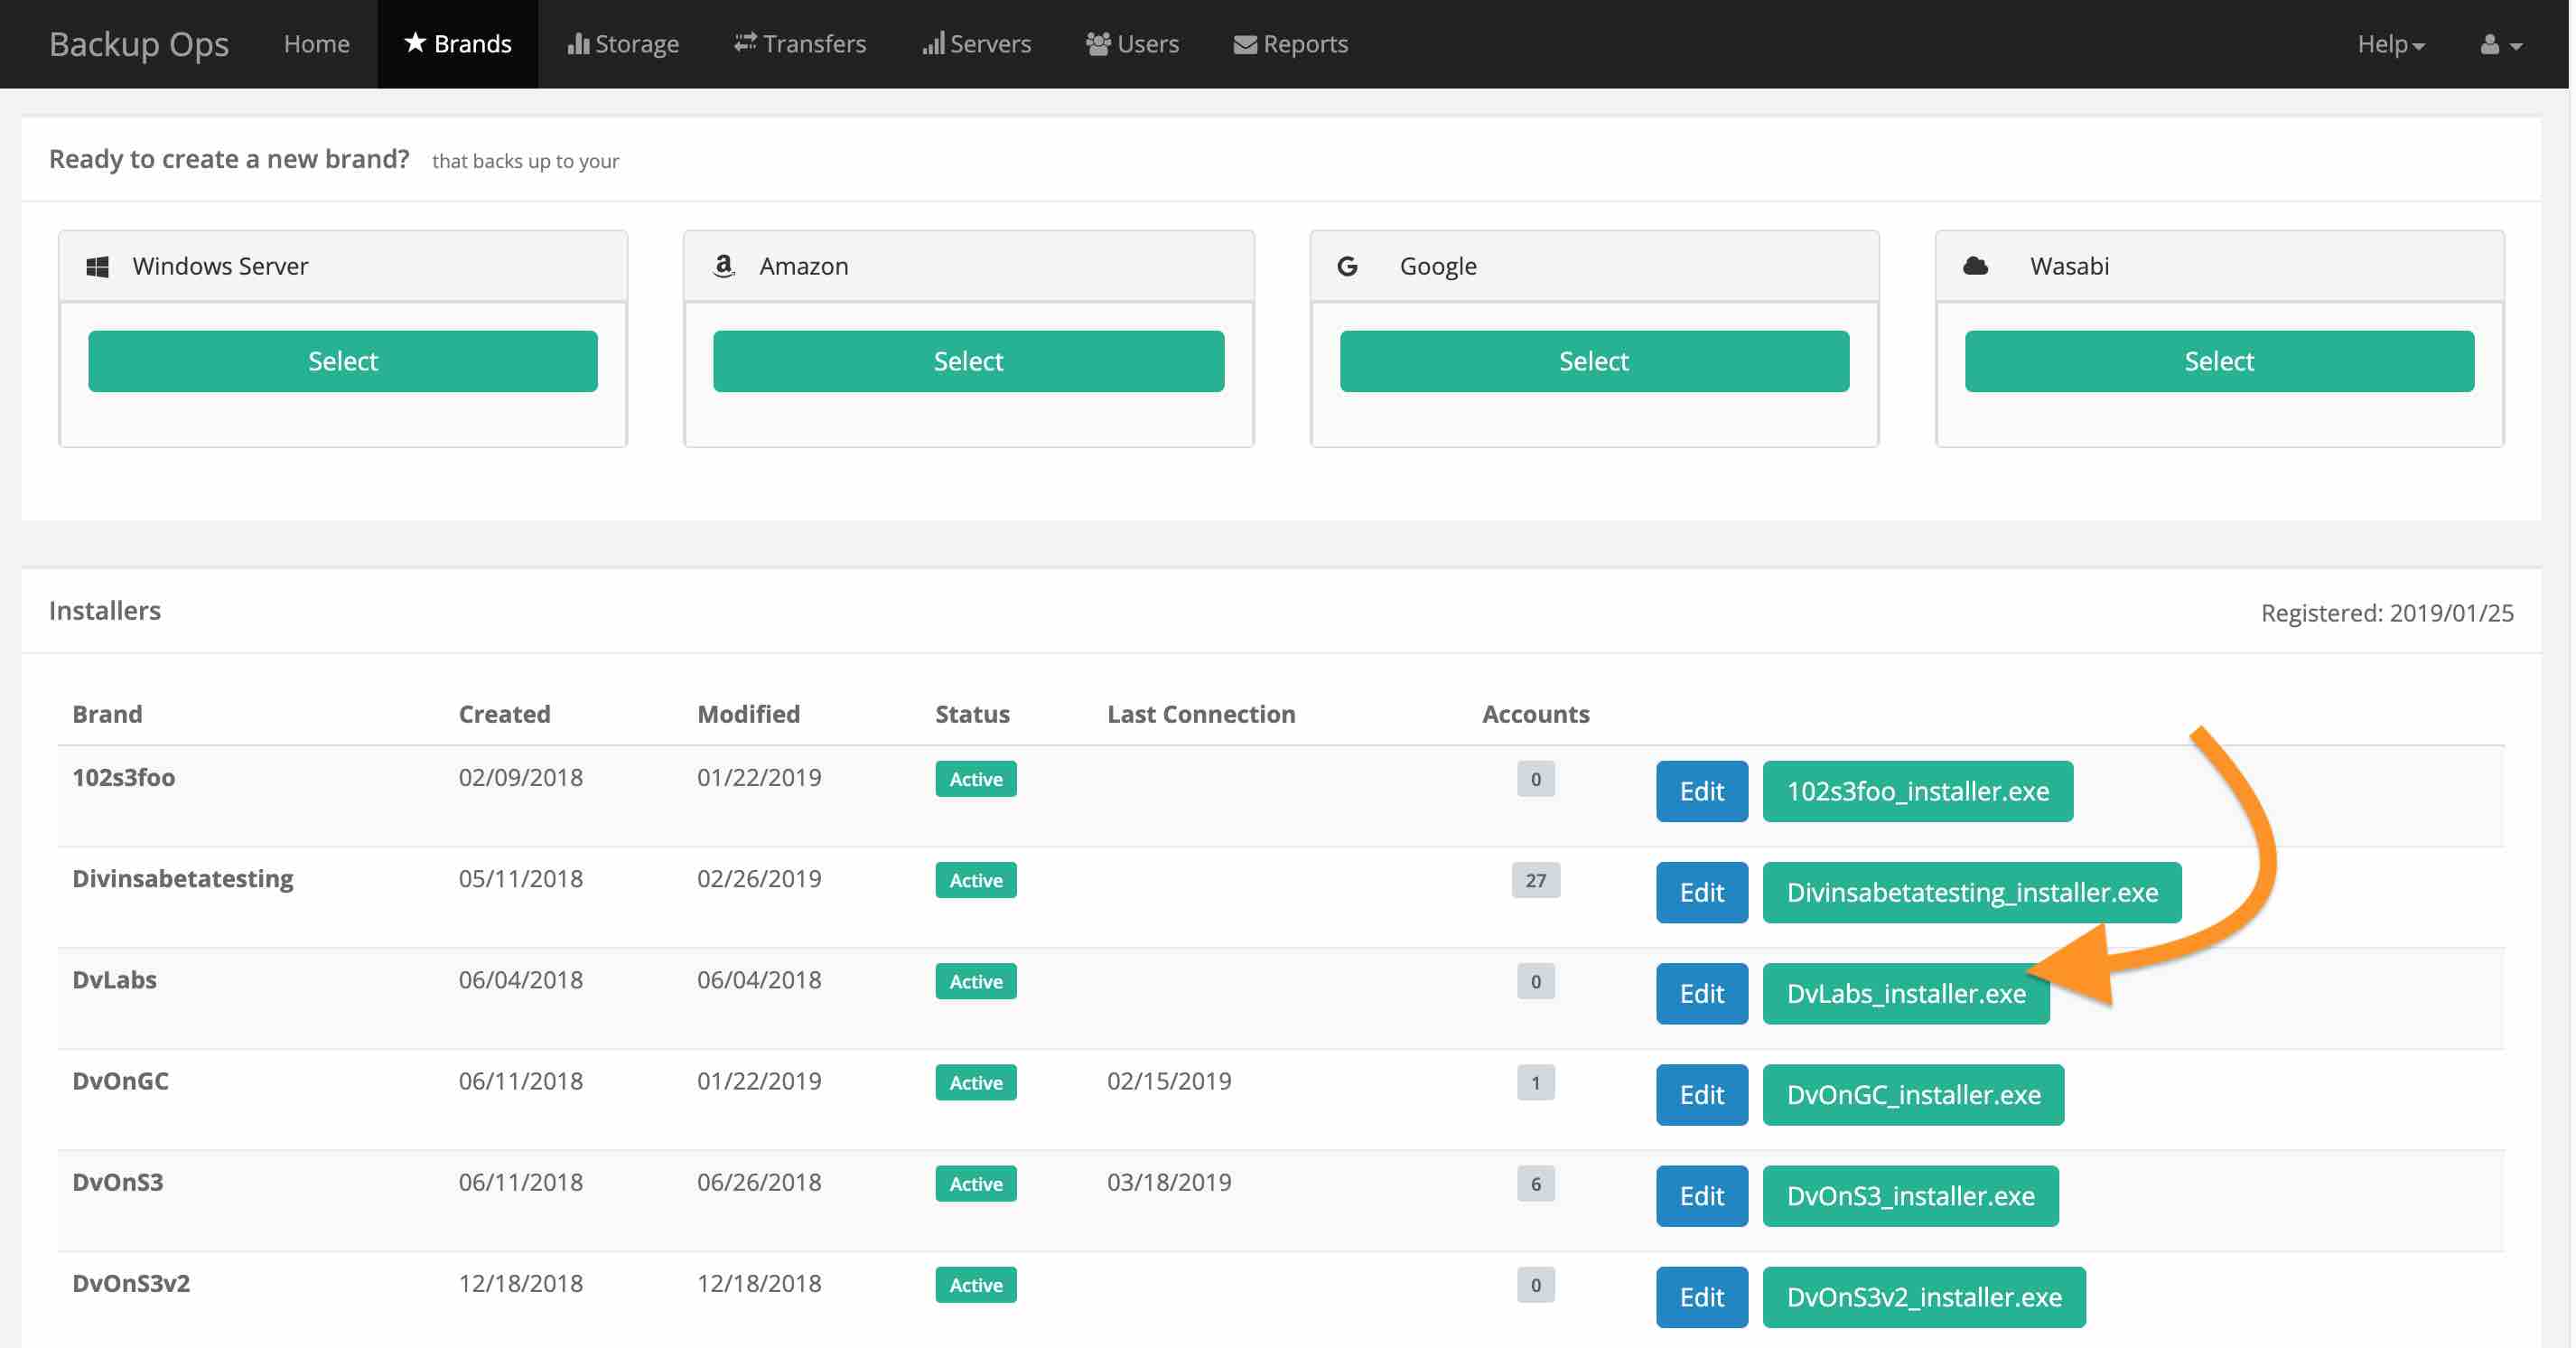Click the Installers section heading
This screenshot has width=2576, height=1348.
tap(105, 609)
